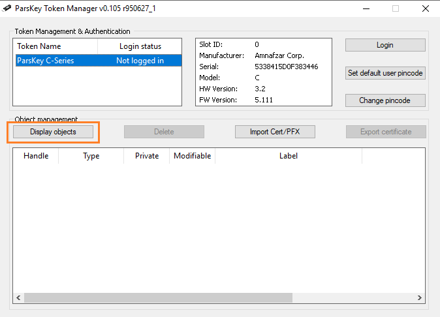Image resolution: width=440 pixels, height=317 pixels.
Task: Minimize the ParsKey Token Manager window
Action: point(366,8)
